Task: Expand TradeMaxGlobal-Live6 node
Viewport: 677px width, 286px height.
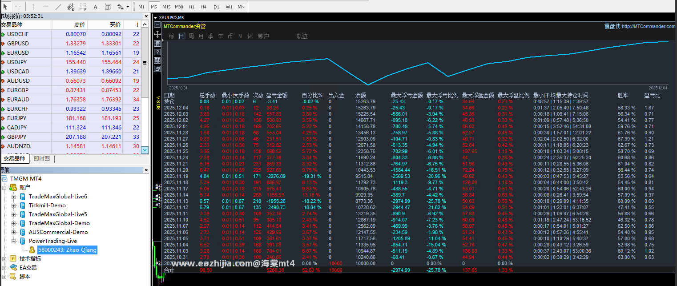Action: (x=14, y=196)
